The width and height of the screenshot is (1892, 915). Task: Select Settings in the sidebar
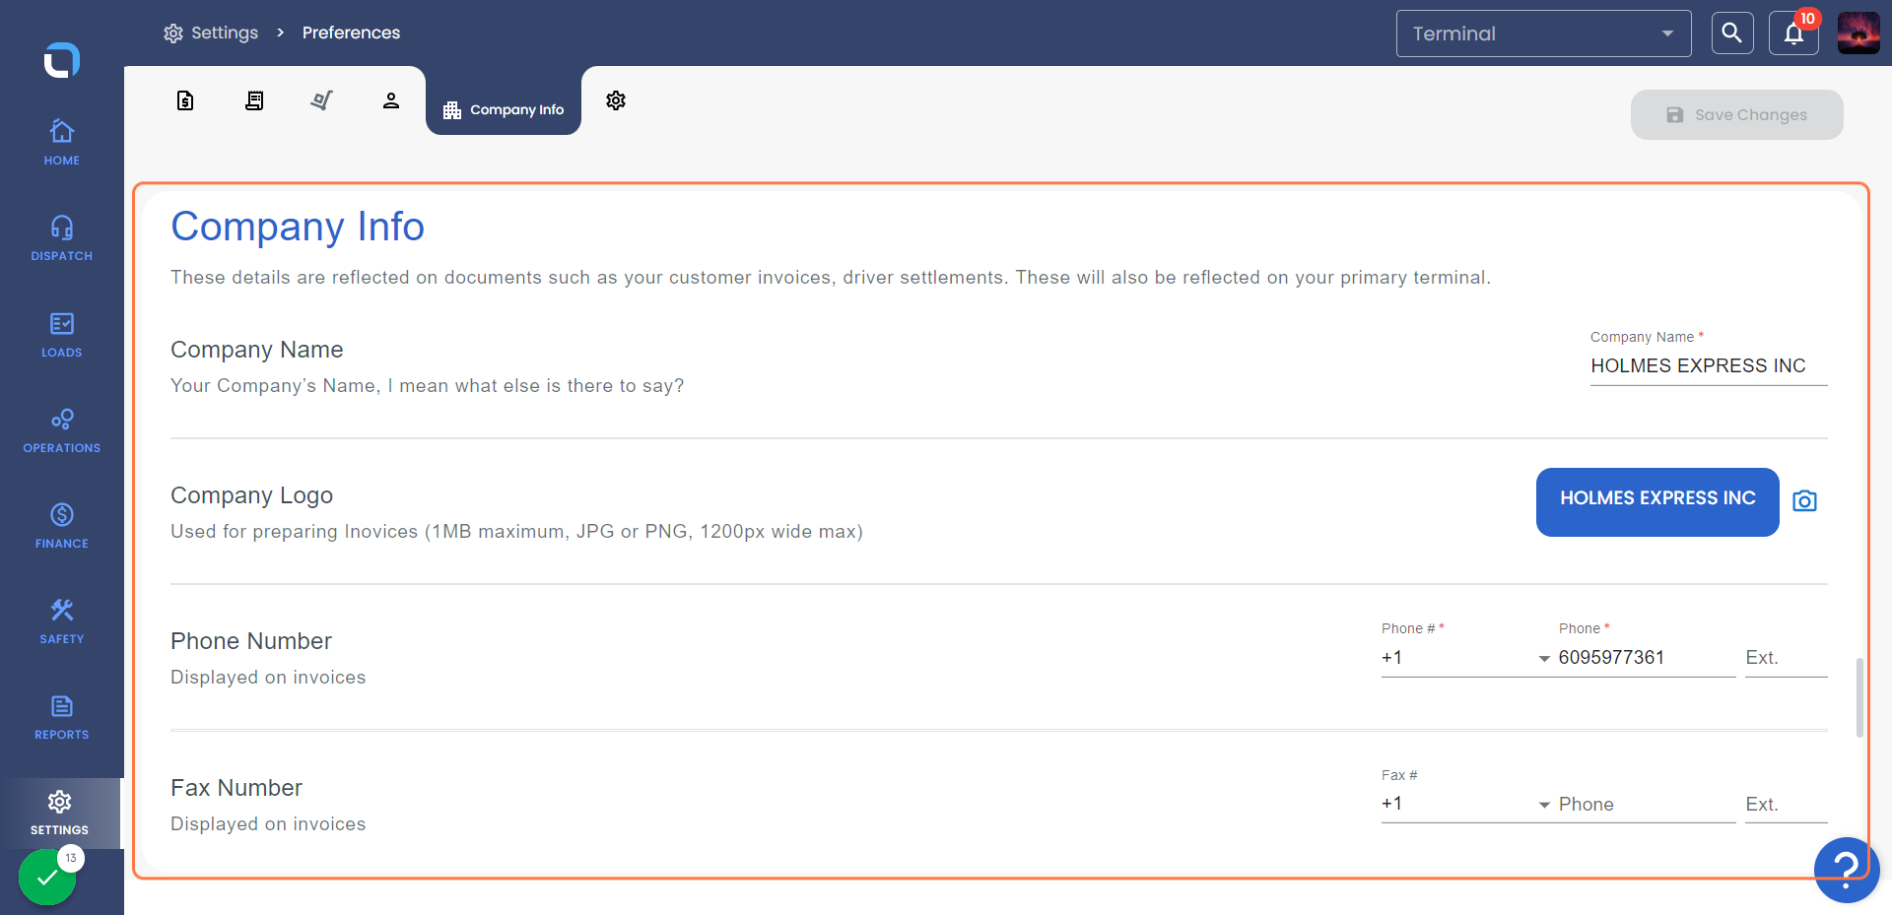[60, 813]
